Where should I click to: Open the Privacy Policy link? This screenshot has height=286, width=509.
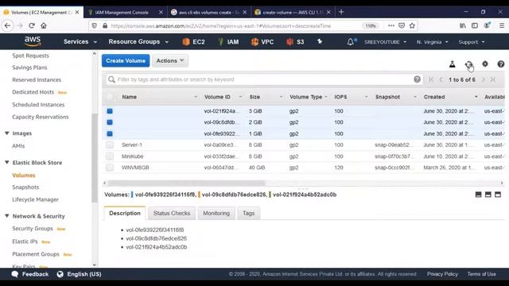pyautogui.click(x=442, y=274)
